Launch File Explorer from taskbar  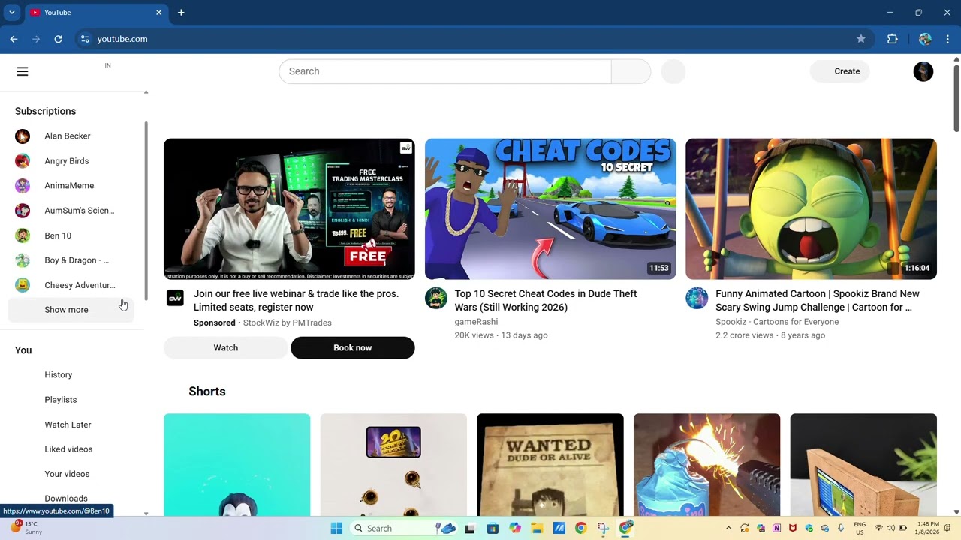[537, 528]
